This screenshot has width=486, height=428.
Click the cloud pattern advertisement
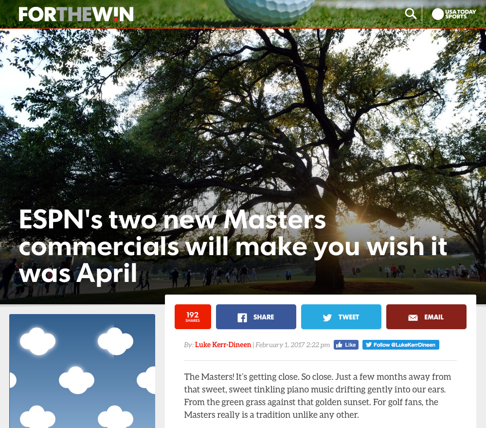point(82,371)
